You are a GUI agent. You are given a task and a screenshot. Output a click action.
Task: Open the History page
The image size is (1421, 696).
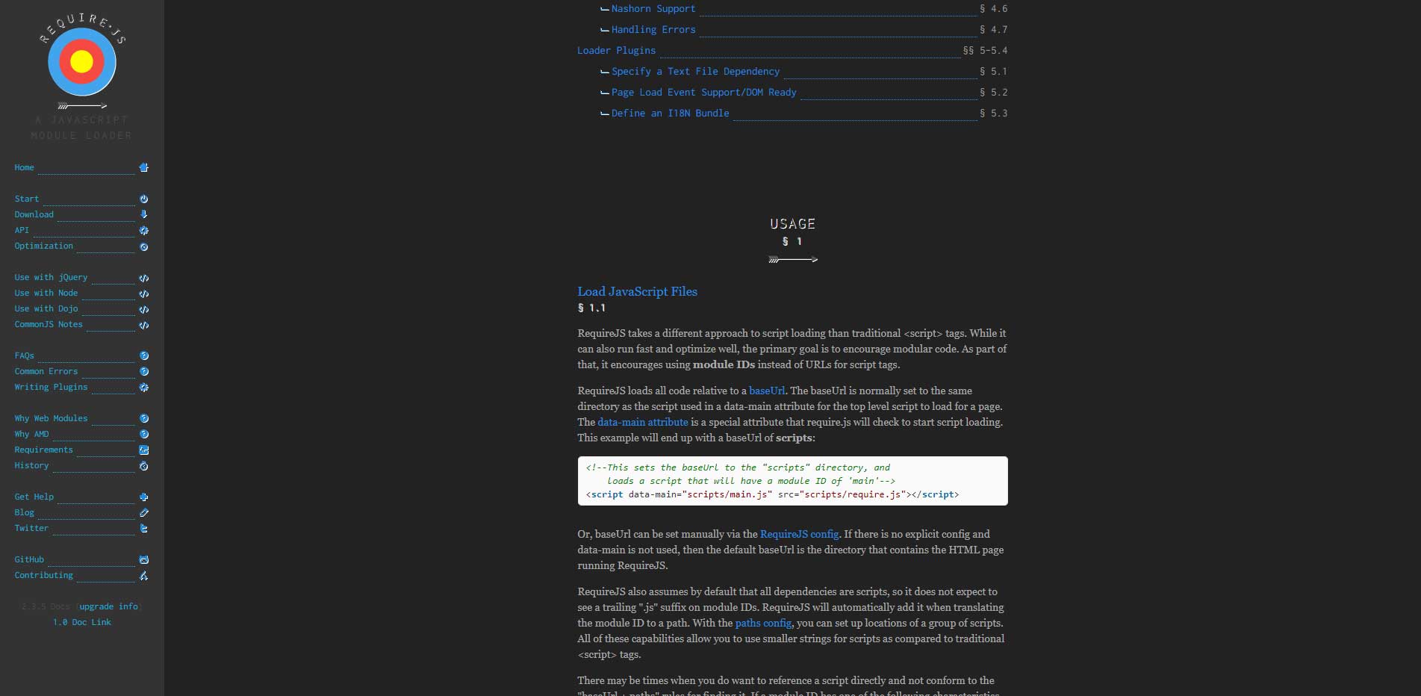(x=31, y=465)
